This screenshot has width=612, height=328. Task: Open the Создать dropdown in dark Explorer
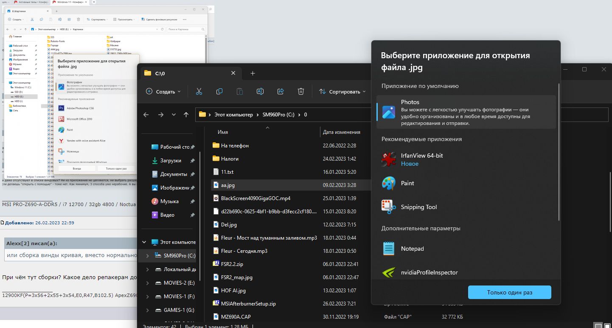[x=163, y=91]
